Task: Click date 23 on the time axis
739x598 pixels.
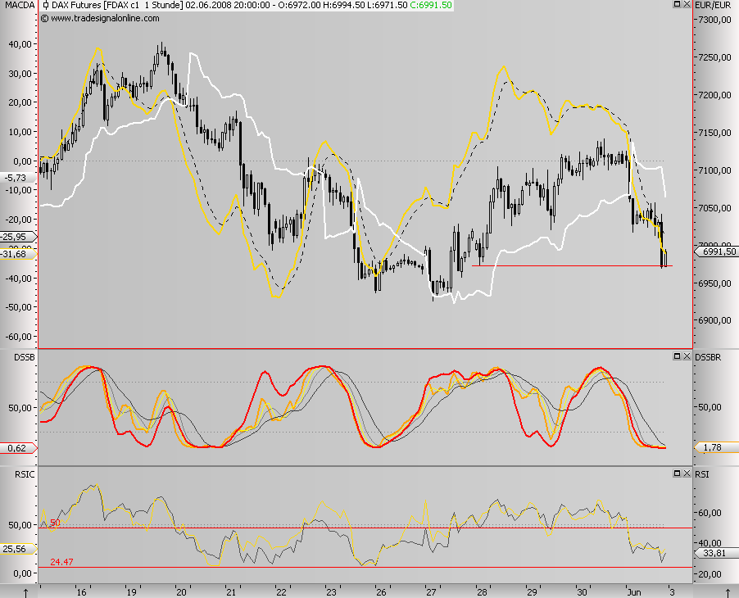Action: (x=331, y=592)
